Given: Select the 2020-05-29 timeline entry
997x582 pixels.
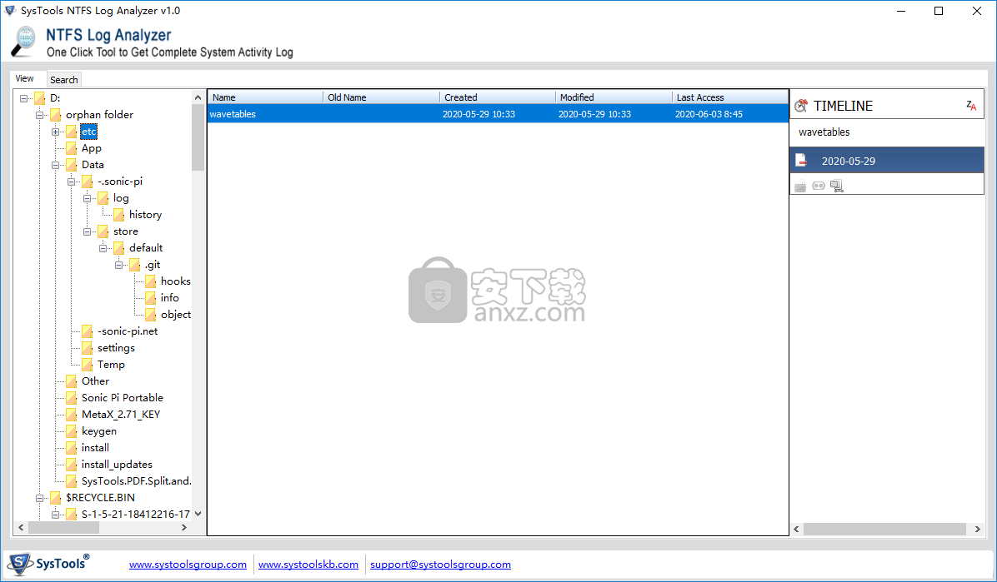Looking at the screenshot, I should click(887, 160).
